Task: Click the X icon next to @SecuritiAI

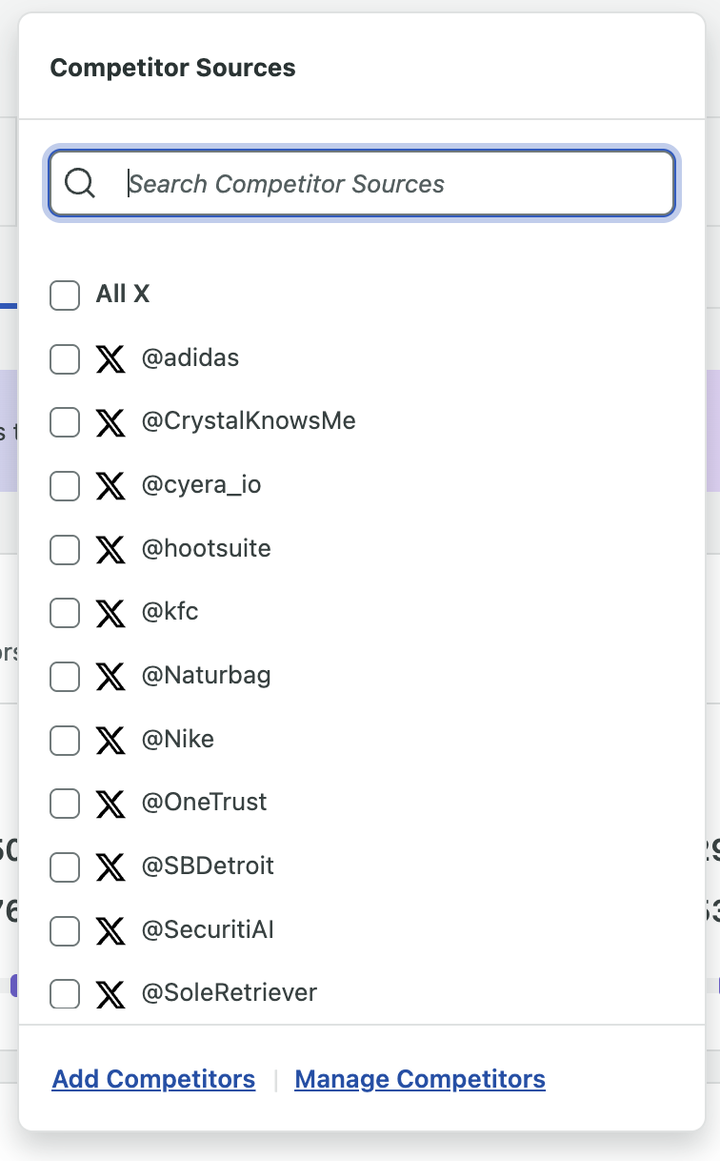Action: tap(111, 930)
